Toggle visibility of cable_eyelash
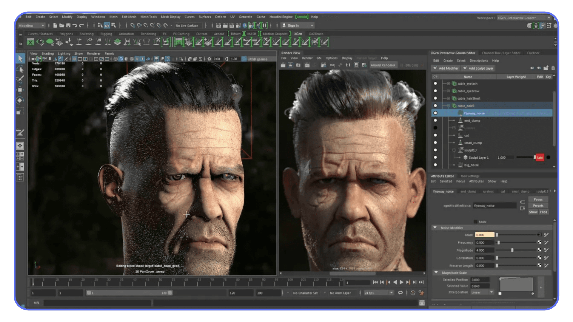 (435, 84)
